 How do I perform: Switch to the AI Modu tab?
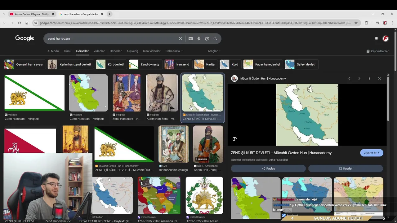pyautogui.click(x=53, y=51)
